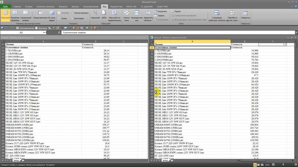Select column B header in left window
This screenshot has height=167, width=298.
[x=95, y=41]
